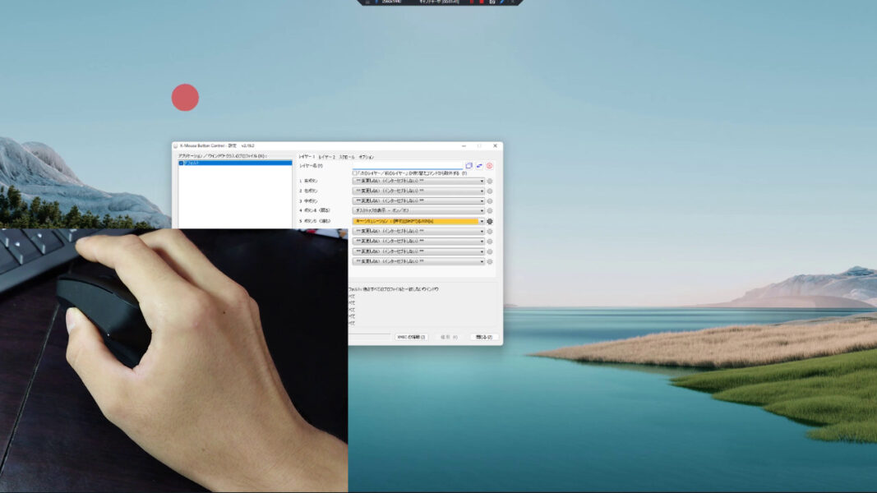Open the gear settings for the 中ボタン row

(x=490, y=201)
